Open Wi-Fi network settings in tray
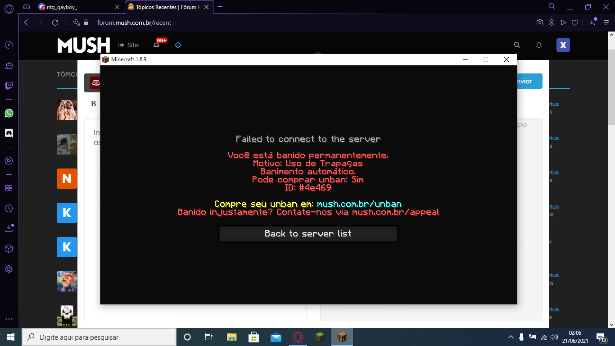 [543, 337]
